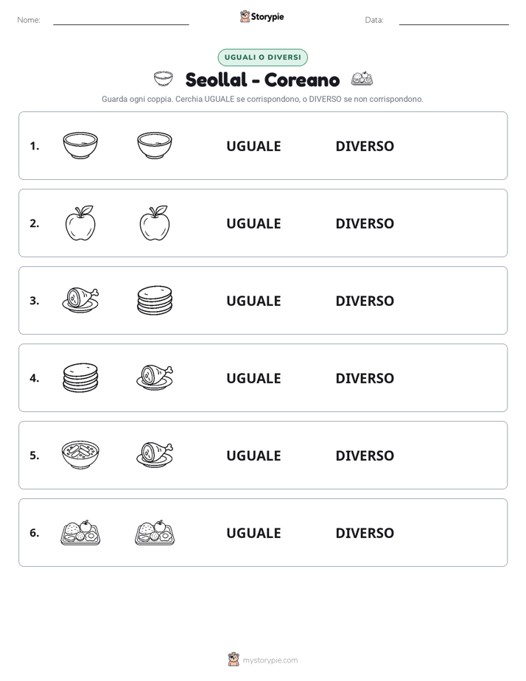The width and height of the screenshot is (526, 681).
Task: Choose UGUALE for row 6
Action: 253,533
